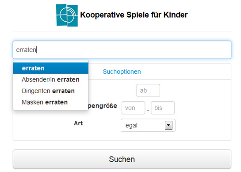Click the 'Kooperative Spiele für Kinder' heading
Viewport: 241px width, 172px height.
(x=134, y=15)
